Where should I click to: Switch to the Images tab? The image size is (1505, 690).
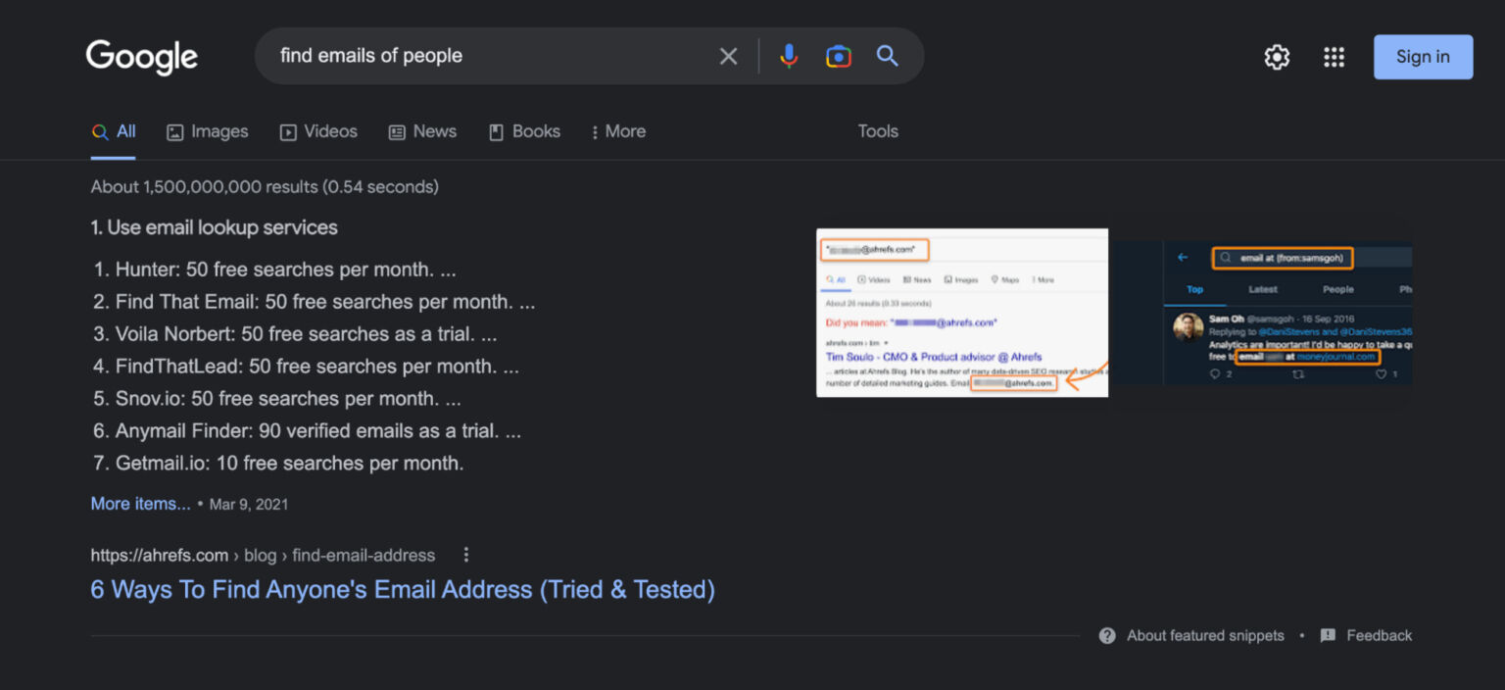pos(207,131)
